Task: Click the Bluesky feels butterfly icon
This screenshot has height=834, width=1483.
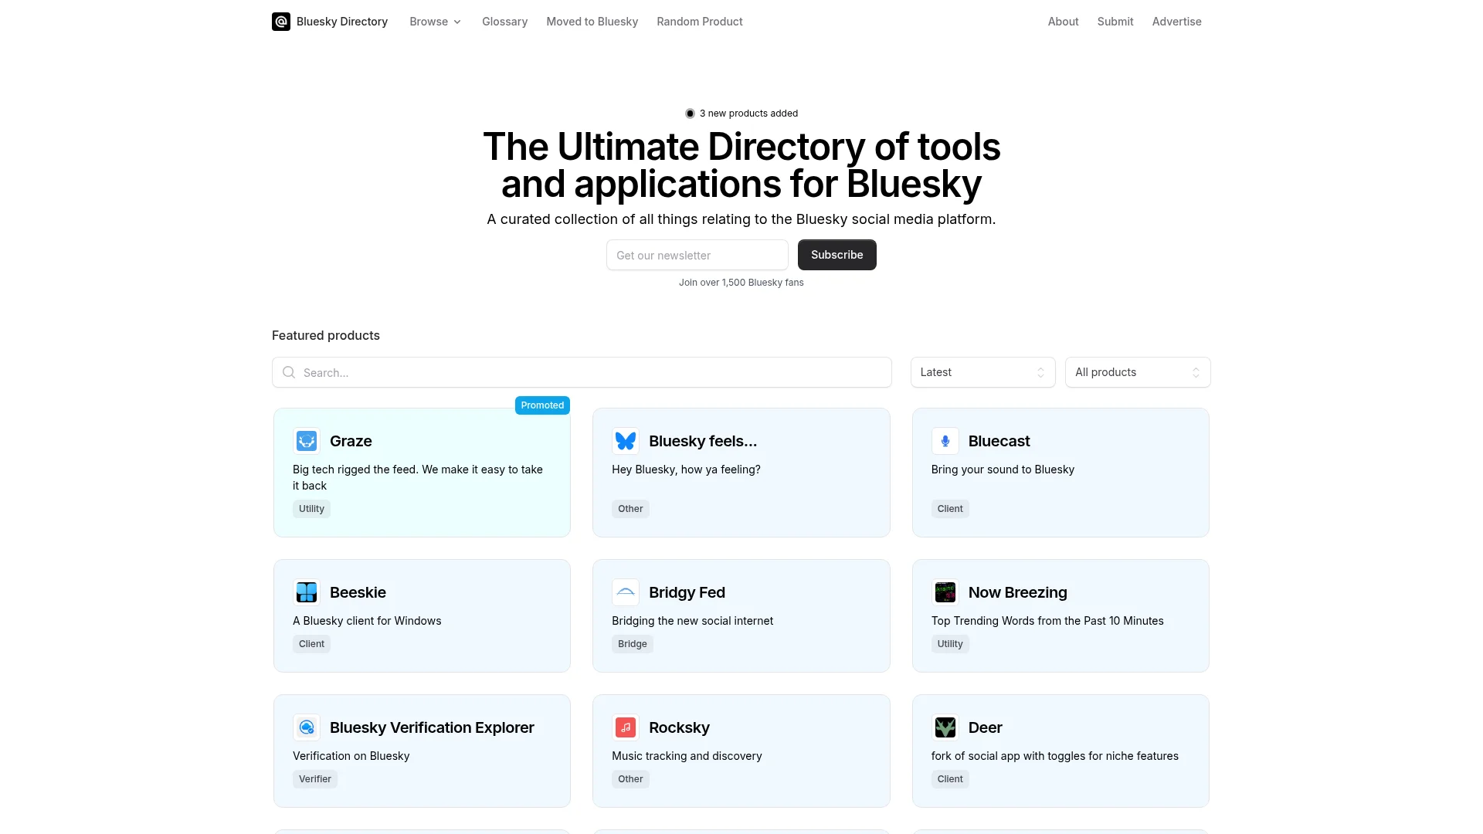Action: tap(626, 441)
